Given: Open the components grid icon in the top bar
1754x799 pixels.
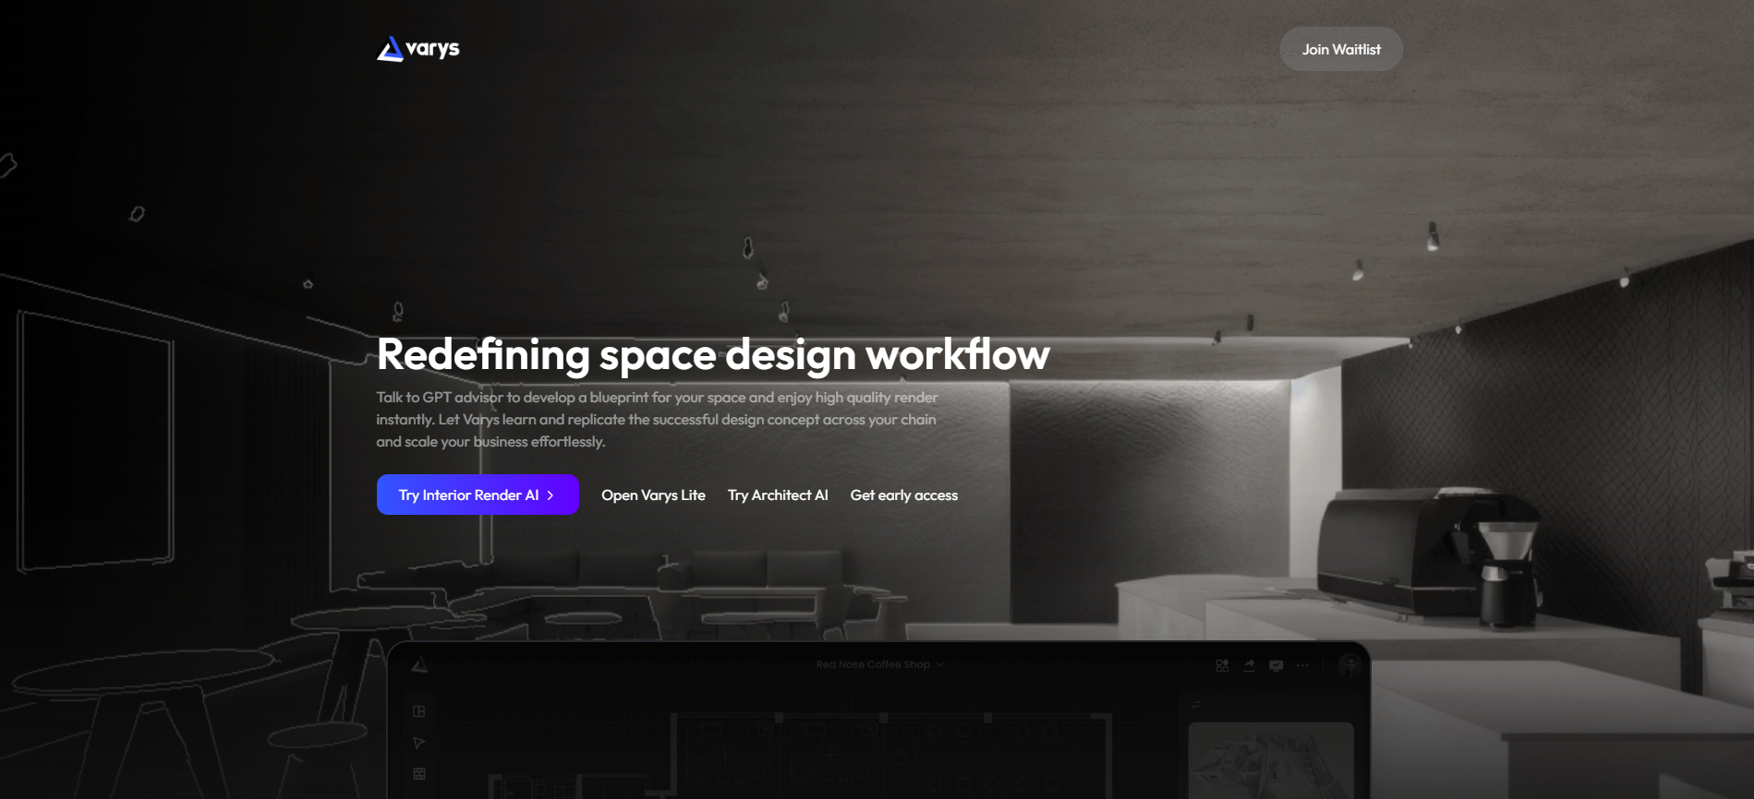Looking at the screenshot, I should (x=1222, y=665).
